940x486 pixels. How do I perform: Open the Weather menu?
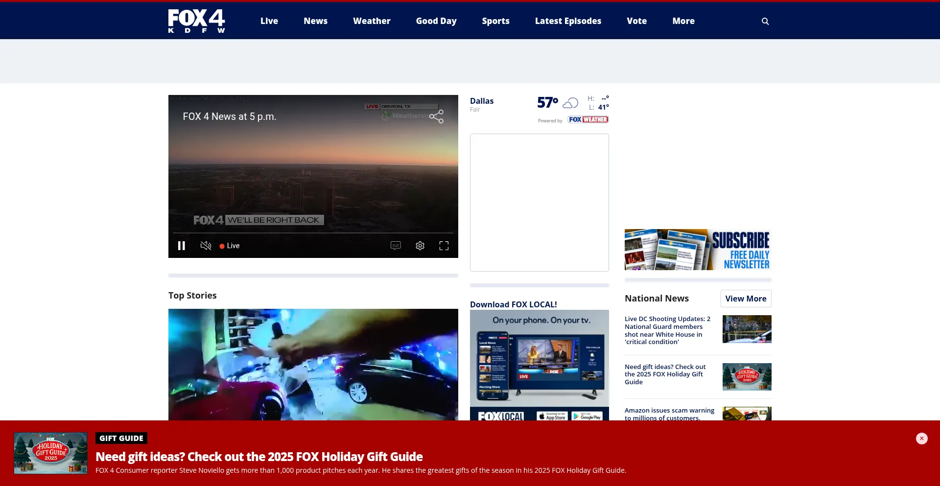372,21
